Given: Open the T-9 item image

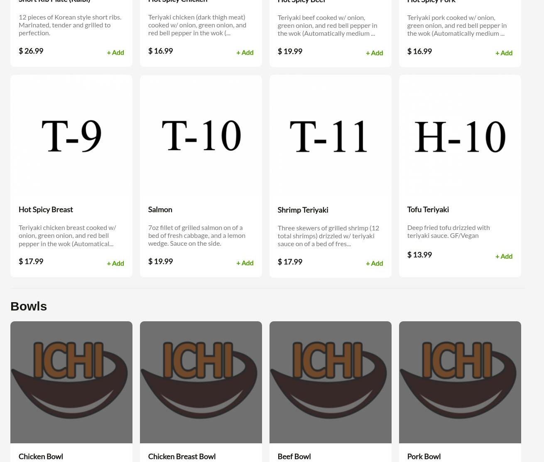Looking at the screenshot, I should 71,136.
